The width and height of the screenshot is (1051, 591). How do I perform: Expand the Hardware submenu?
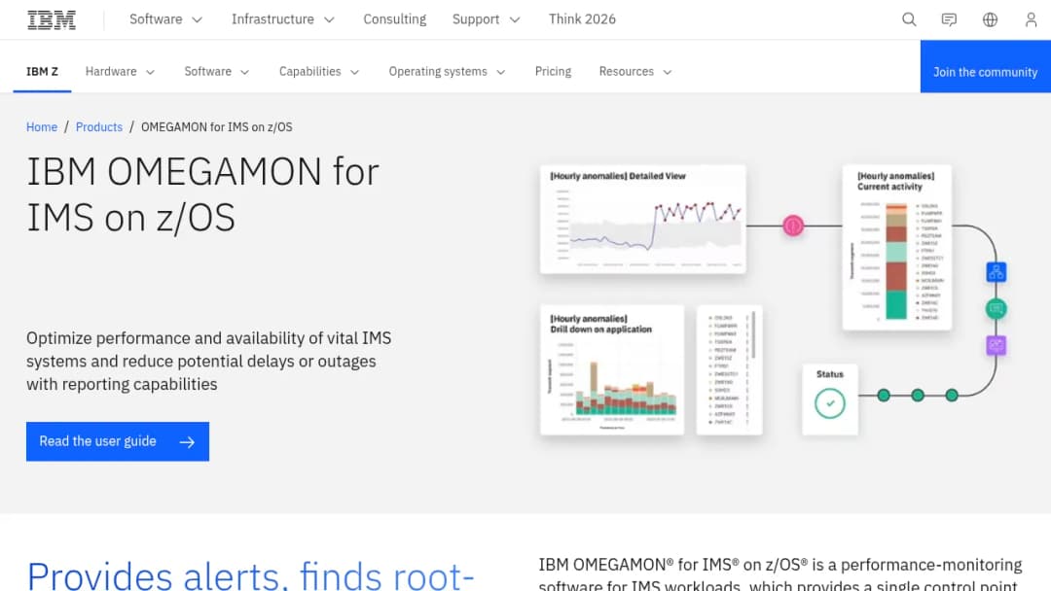120,72
